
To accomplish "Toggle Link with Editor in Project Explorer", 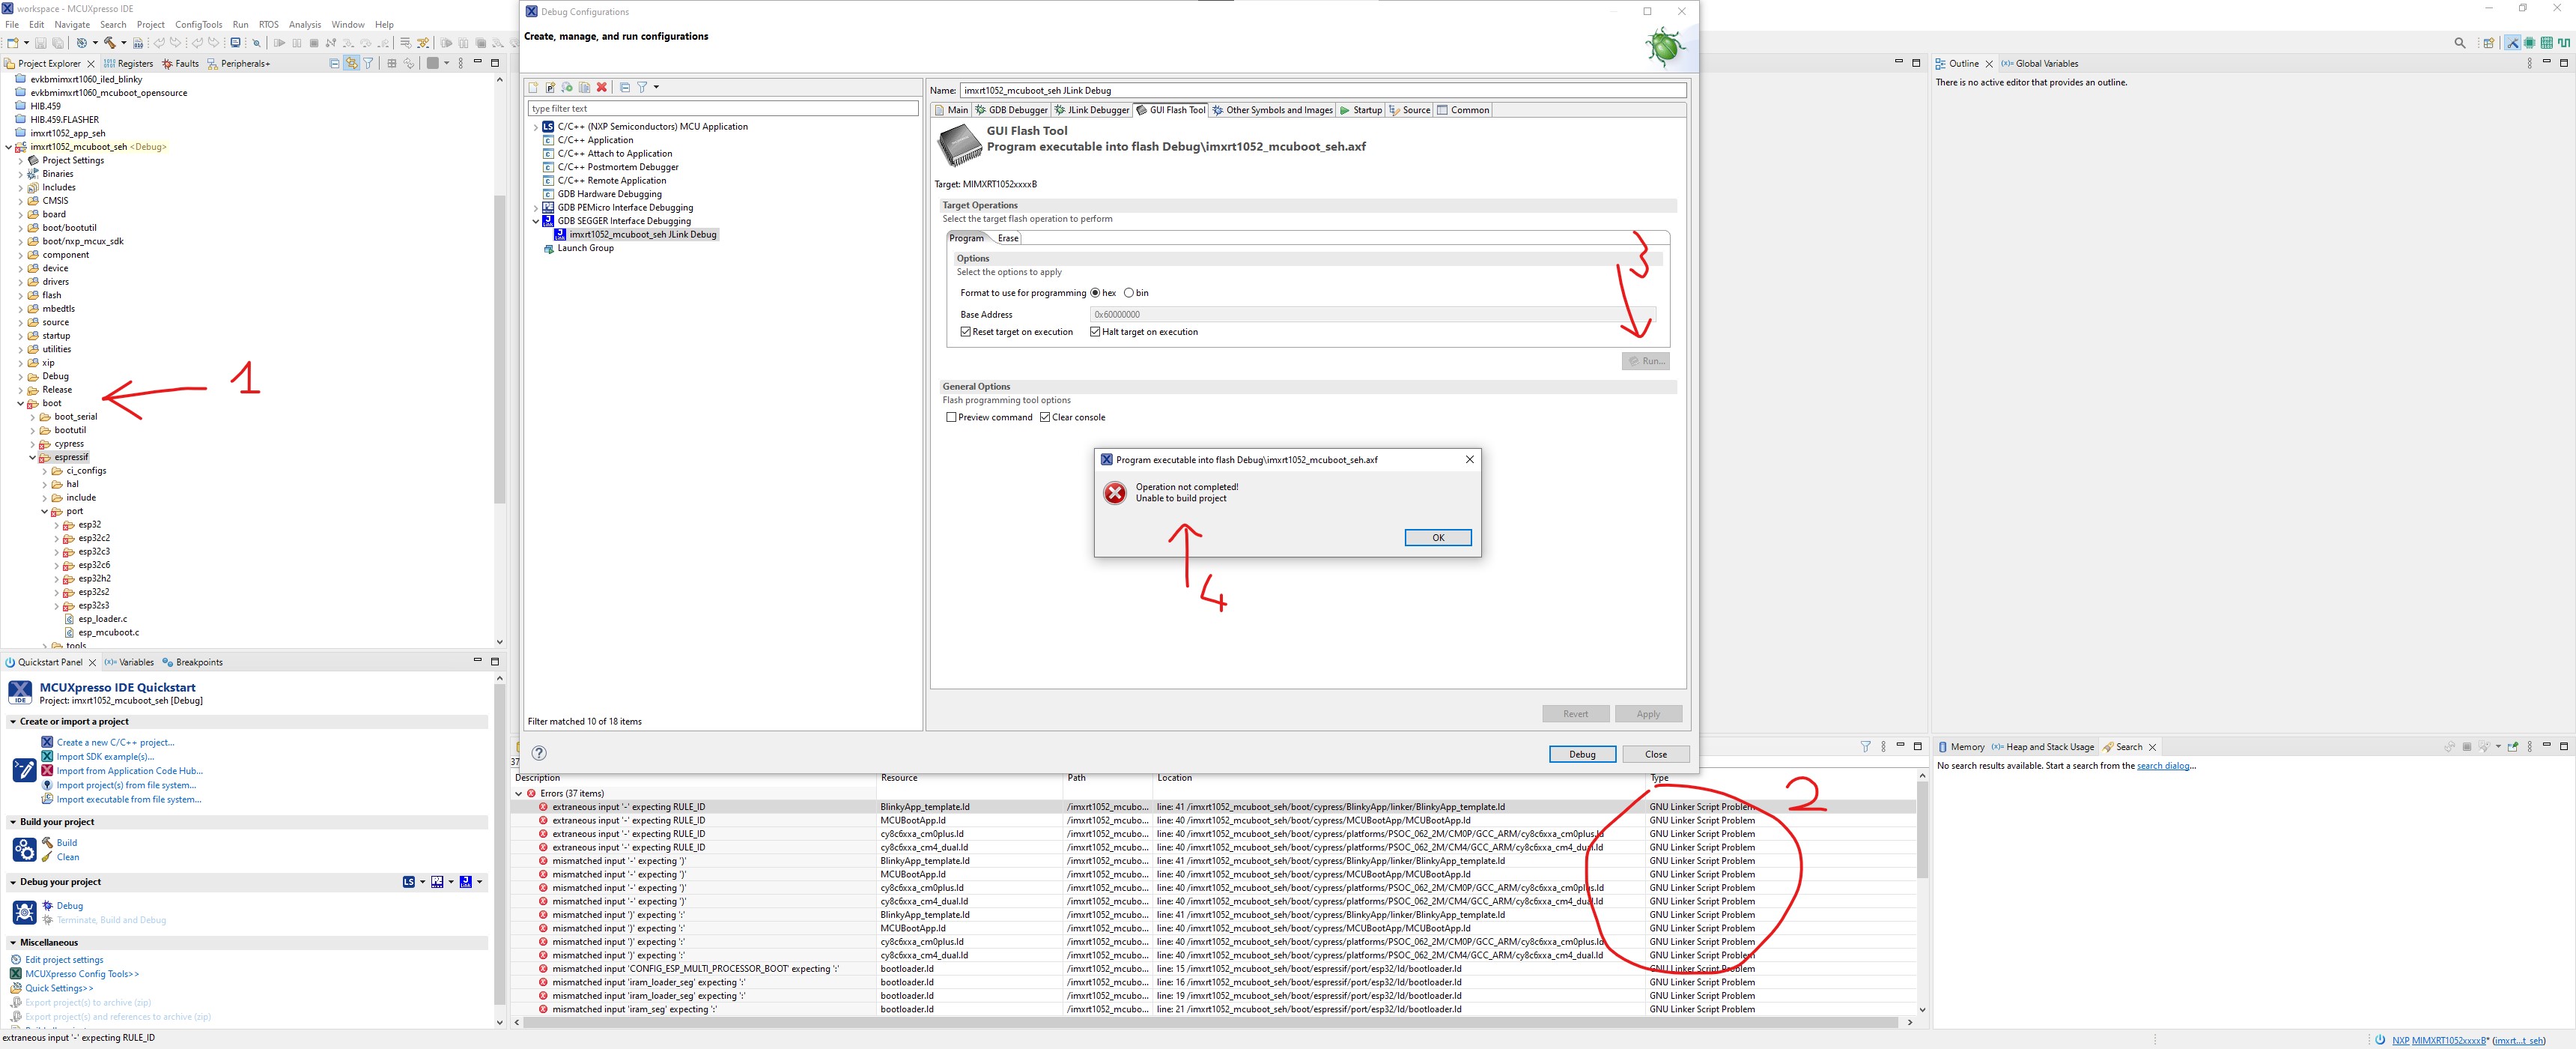I will tap(352, 62).
